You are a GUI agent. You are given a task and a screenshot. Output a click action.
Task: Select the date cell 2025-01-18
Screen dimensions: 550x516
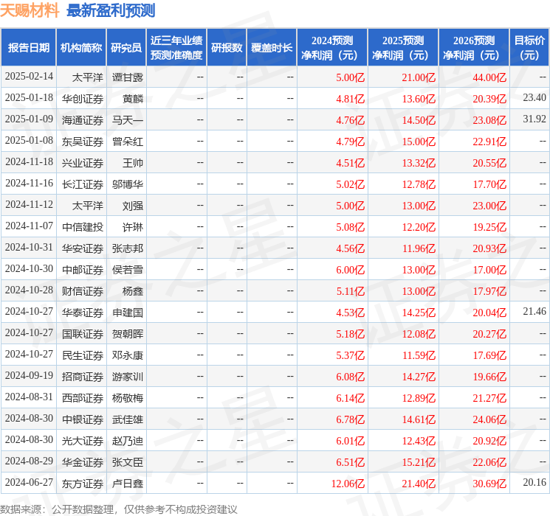pyautogui.click(x=29, y=98)
